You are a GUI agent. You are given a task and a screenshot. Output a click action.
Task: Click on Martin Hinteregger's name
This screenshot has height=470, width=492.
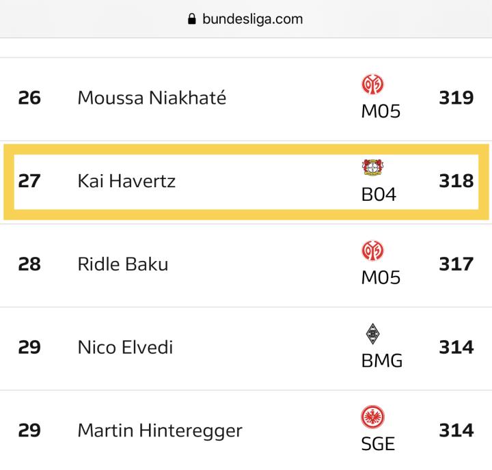(x=160, y=431)
